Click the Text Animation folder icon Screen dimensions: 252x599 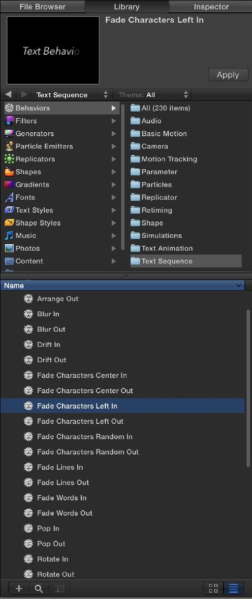point(135,248)
